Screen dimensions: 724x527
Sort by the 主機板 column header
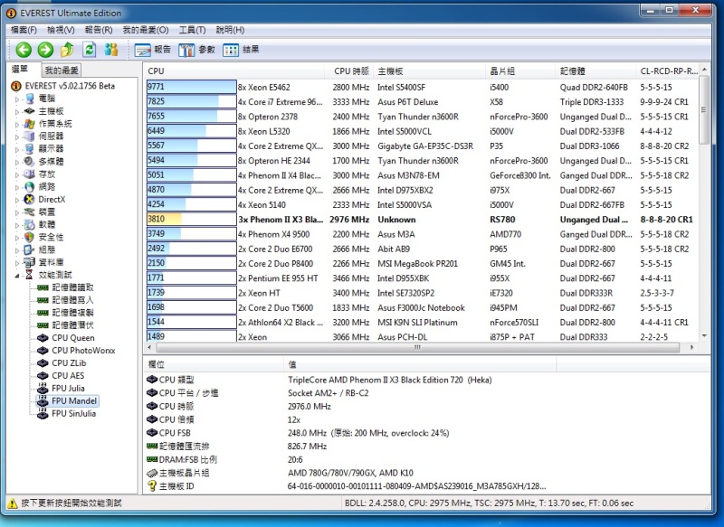[430, 71]
